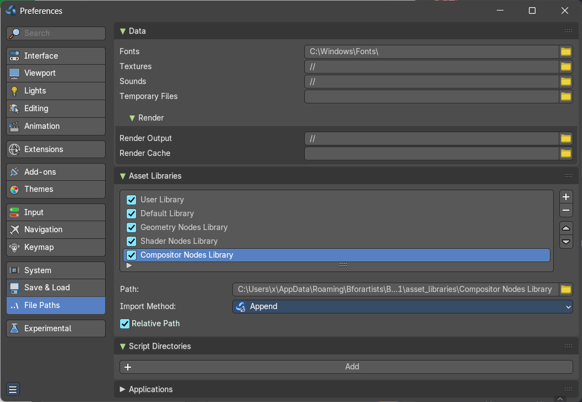Browse folder for Fonts path
The height and width of the screenshot is (402, 582).
[565, 51]
